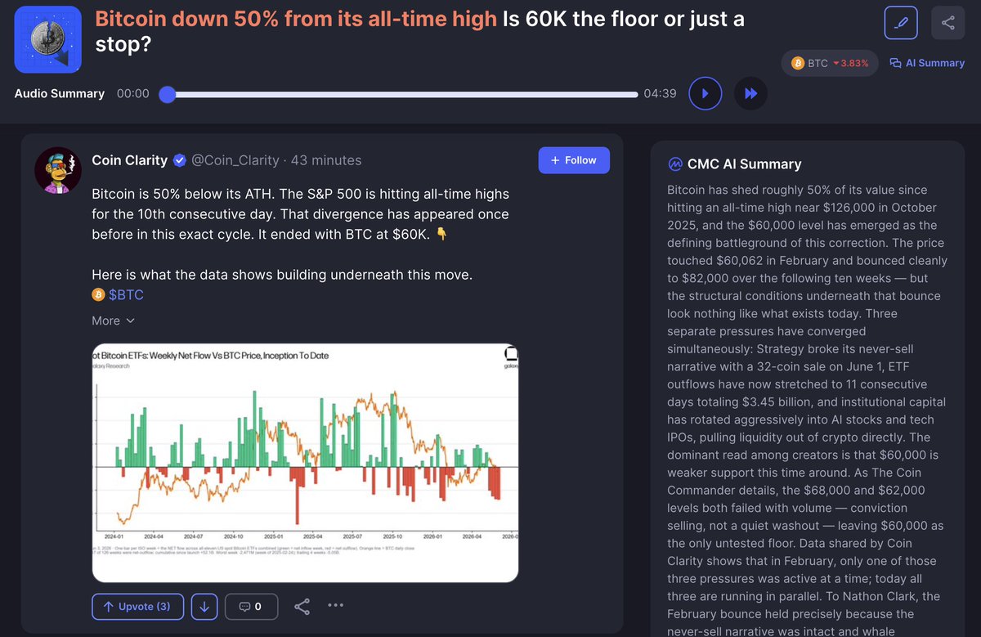The width and height of the screenshot is (981, 637).
Task: Click the Audio Summary label
Action: pyautogui.click(x=60, y=93)
